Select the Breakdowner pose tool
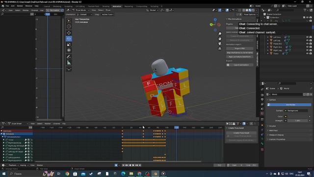This screenshot has height=177, width=314. point(69,69)
